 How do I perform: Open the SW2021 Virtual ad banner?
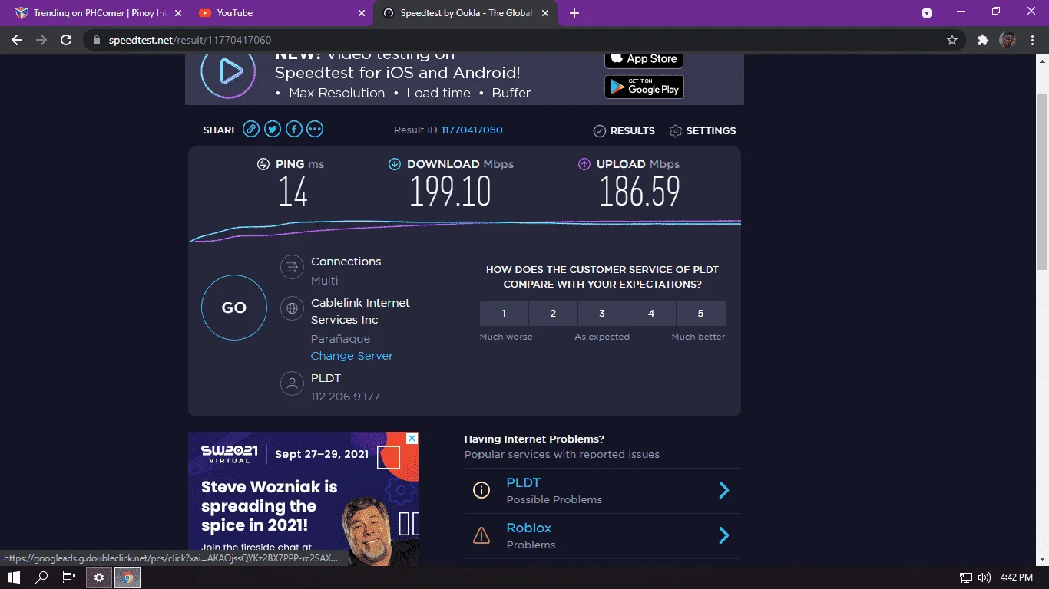[303, 499]
